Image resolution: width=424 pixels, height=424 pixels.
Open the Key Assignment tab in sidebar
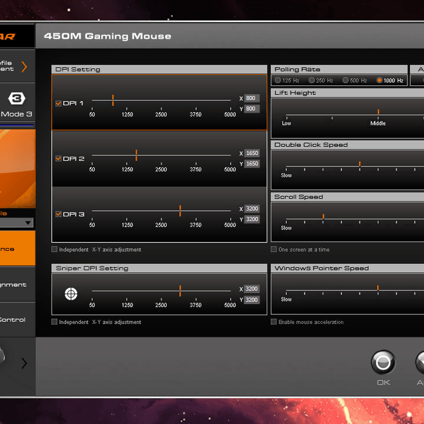[x=18, y=284]
